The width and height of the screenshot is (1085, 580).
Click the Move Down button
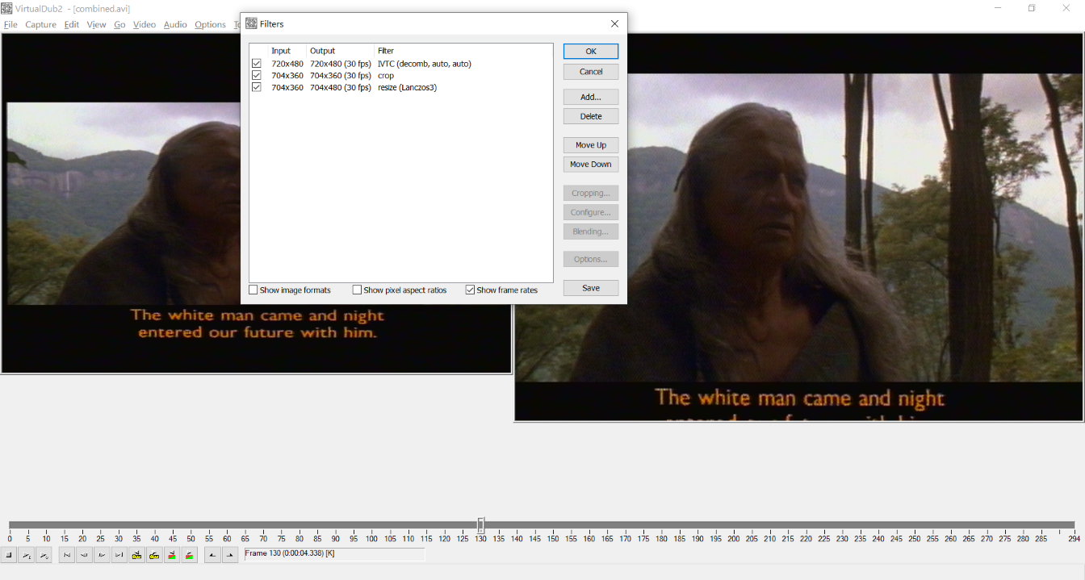tap(591, 165)
